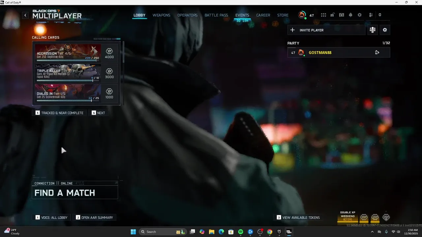Click the back arrow beside Multiplayer title
This screenshot has width=422, height=237.
25,15
